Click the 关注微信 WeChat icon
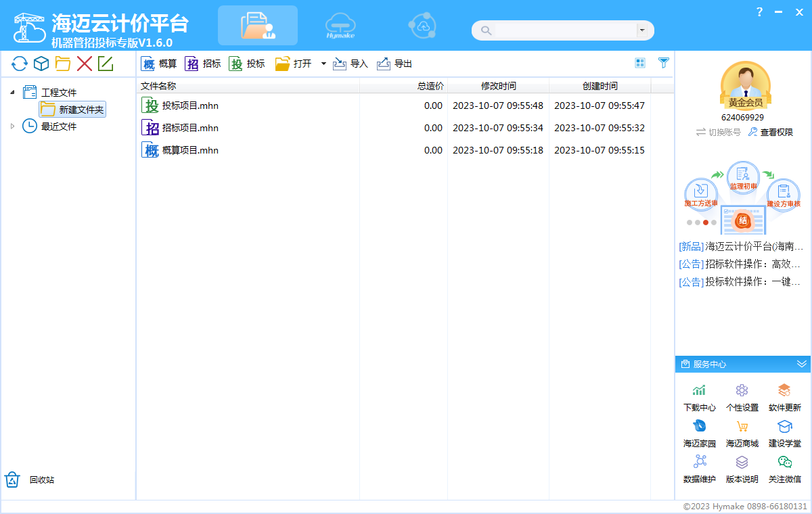This screenshot has width=812, height=514. point(785,462)
